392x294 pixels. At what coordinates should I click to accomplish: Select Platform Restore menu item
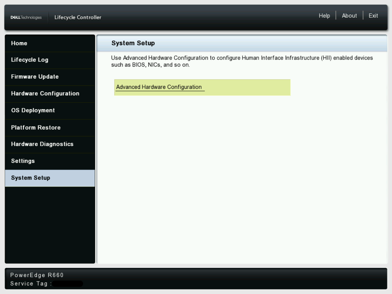(50, 128)
